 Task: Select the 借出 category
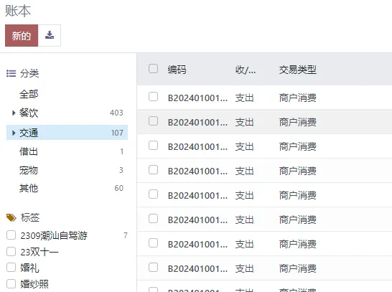pyautogui.click(x=29, y=151)
